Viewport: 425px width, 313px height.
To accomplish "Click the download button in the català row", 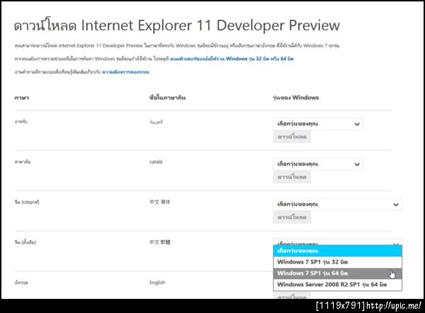I will (x=292, y=177).
